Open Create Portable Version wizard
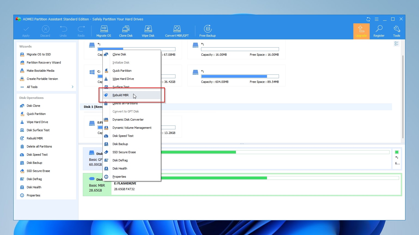This screenshot has width=419, height=235. pyautogui.click(x=42, y=79)
